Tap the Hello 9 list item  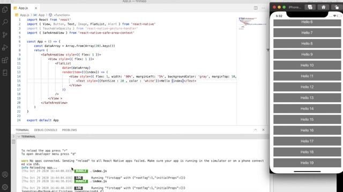tap(307, 54)
